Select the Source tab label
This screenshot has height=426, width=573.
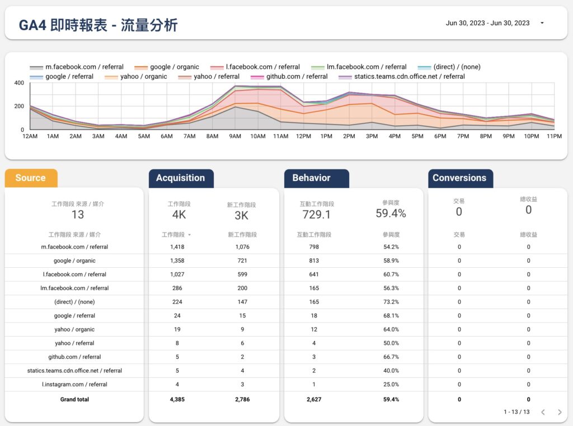coord(31,178)
